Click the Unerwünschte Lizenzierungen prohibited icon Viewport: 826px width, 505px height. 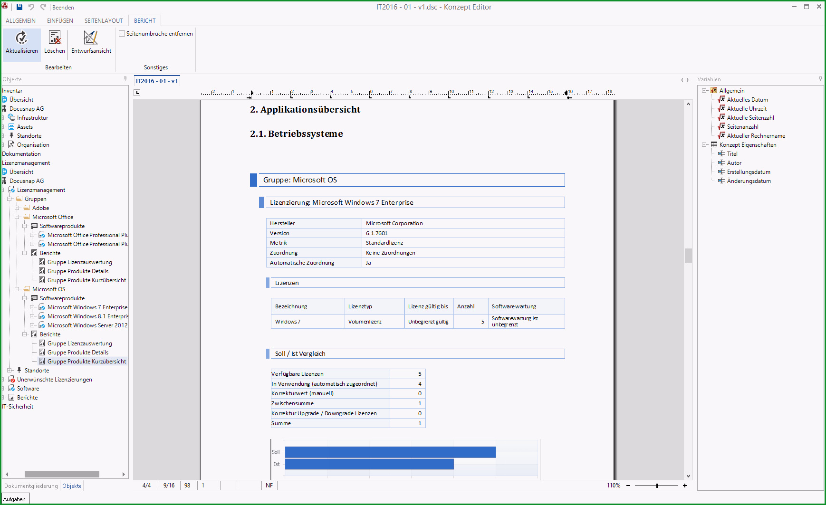tap(11, 379)
